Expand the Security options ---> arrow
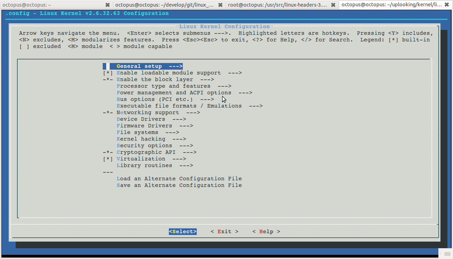 coord(186,146)
